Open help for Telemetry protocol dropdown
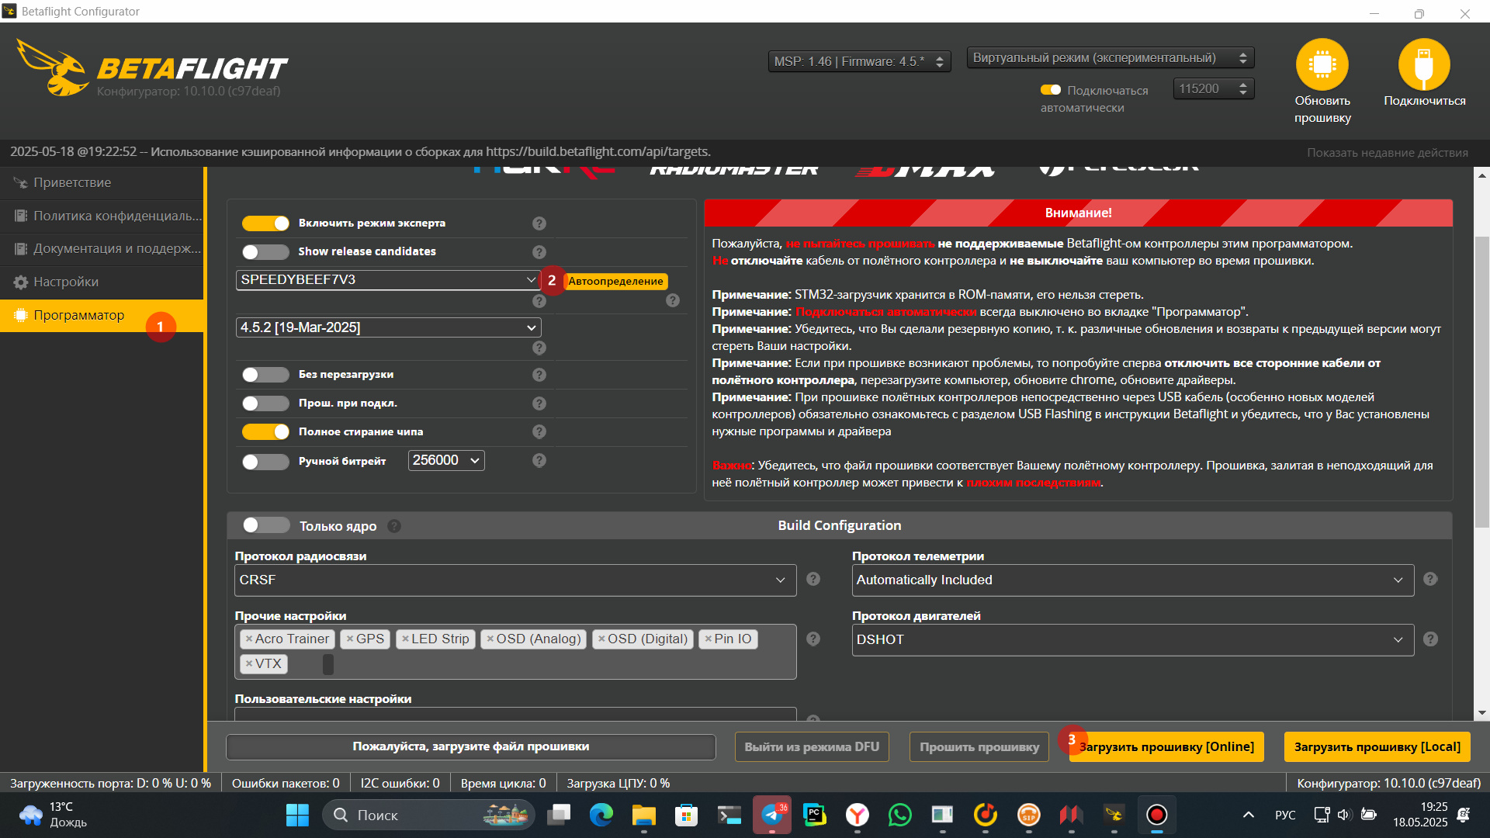1490x838 pixels. tap(1431, 579)
